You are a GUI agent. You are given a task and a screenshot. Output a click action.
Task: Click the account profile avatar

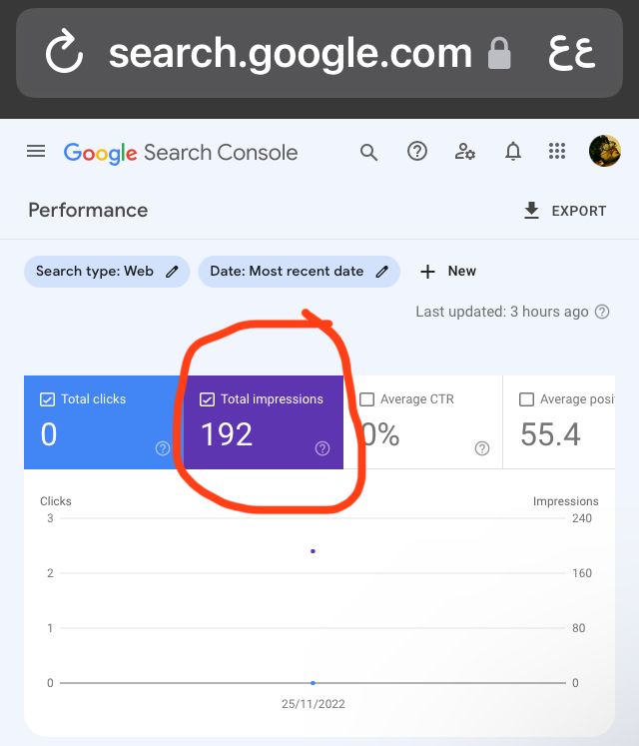pos(605,152)
